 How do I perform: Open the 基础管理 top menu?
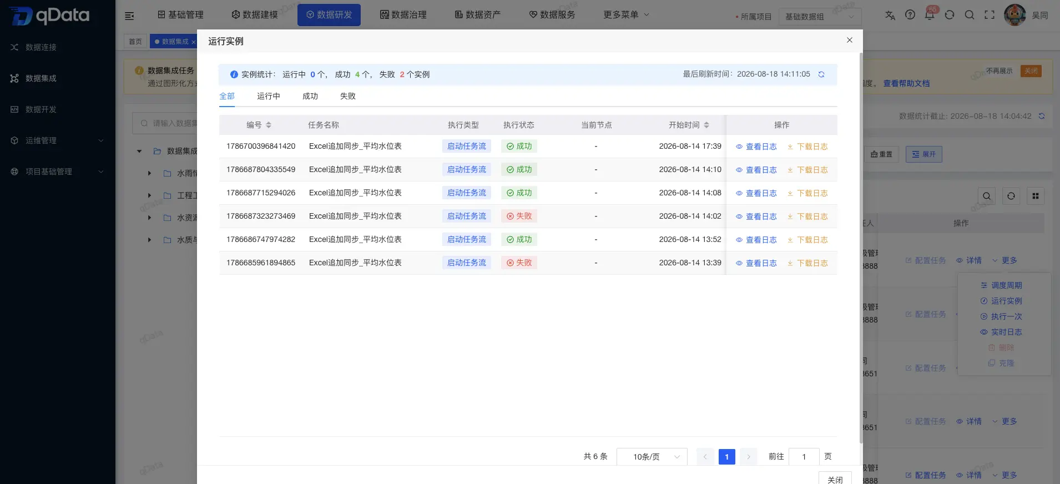[x=180, y=15]
